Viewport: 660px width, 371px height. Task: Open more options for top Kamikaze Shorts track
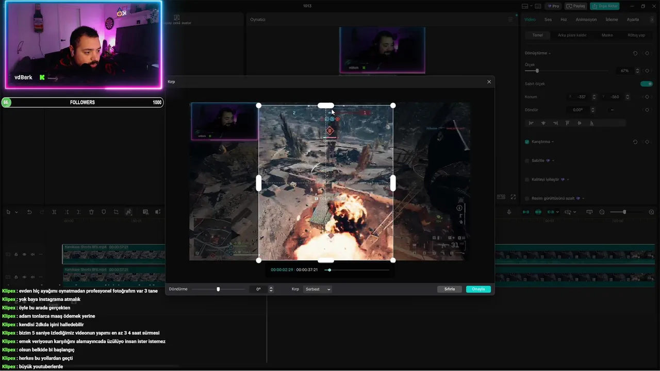pos(41,254)
